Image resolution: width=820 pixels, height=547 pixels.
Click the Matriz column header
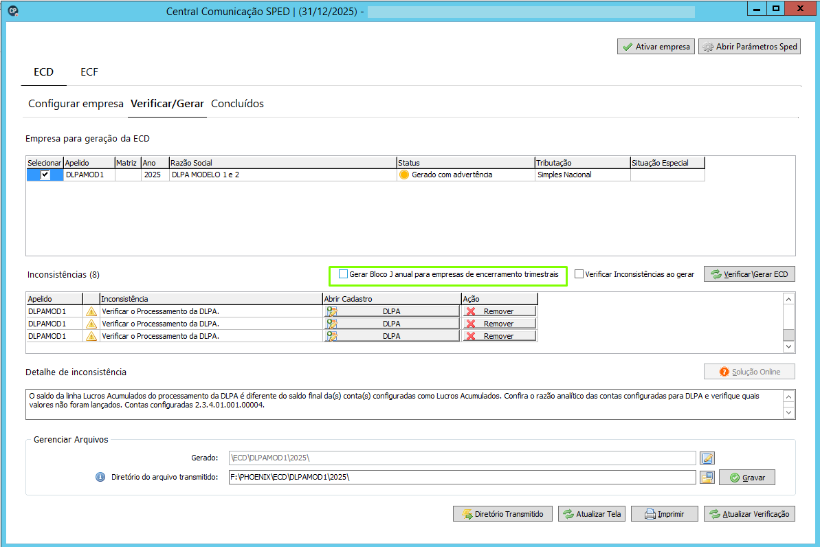coord(128,163)
